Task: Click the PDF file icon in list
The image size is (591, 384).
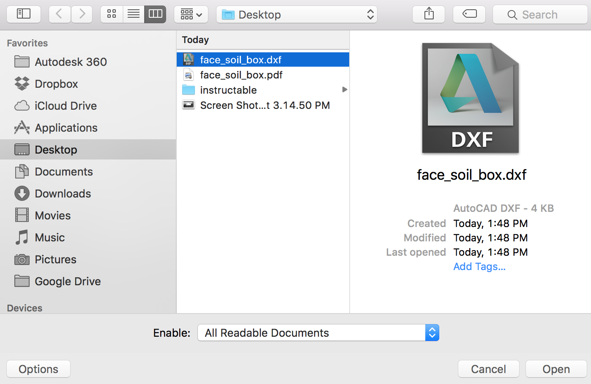Action: click(189, 75)
